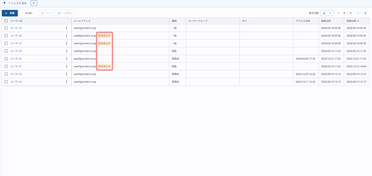Go to next page arrow
This screenshot has width=372, height=176.
pyautogui.click(x=365, y=13)
